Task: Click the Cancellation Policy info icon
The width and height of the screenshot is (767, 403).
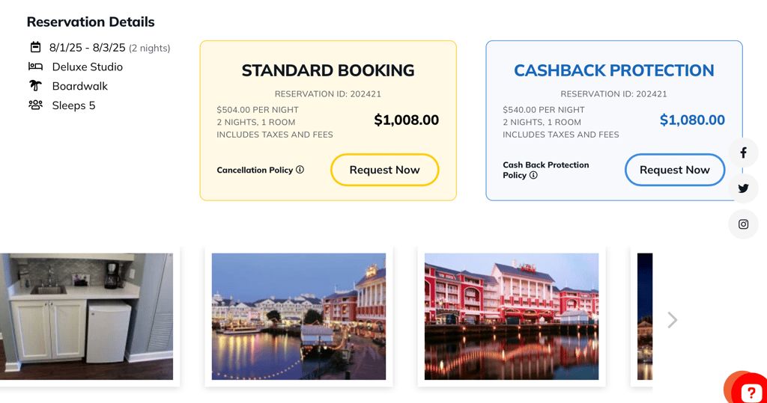Action: coord(300,170)
